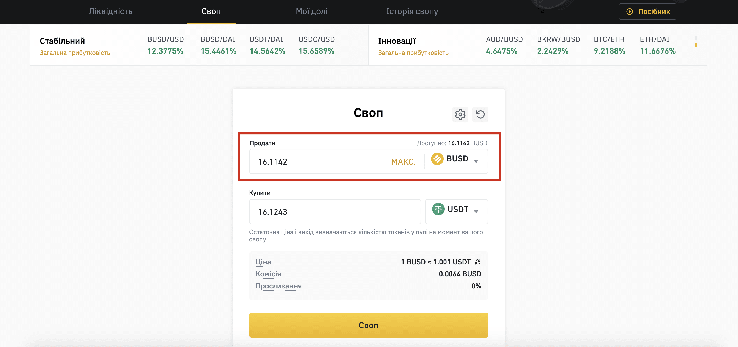Viewport: 738px width, 347px height.
Task: Click the USDT coin icon
Action: pyautogui.click(x=438, y=209)
